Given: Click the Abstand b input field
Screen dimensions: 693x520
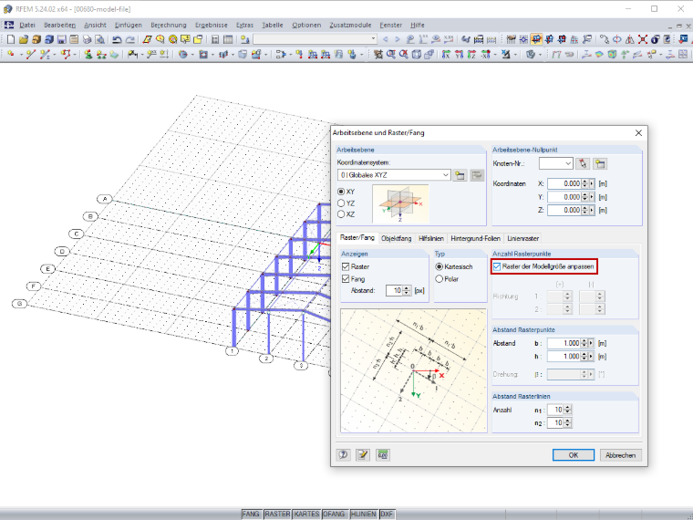Looking at the screenshot, I should point(564,343).
